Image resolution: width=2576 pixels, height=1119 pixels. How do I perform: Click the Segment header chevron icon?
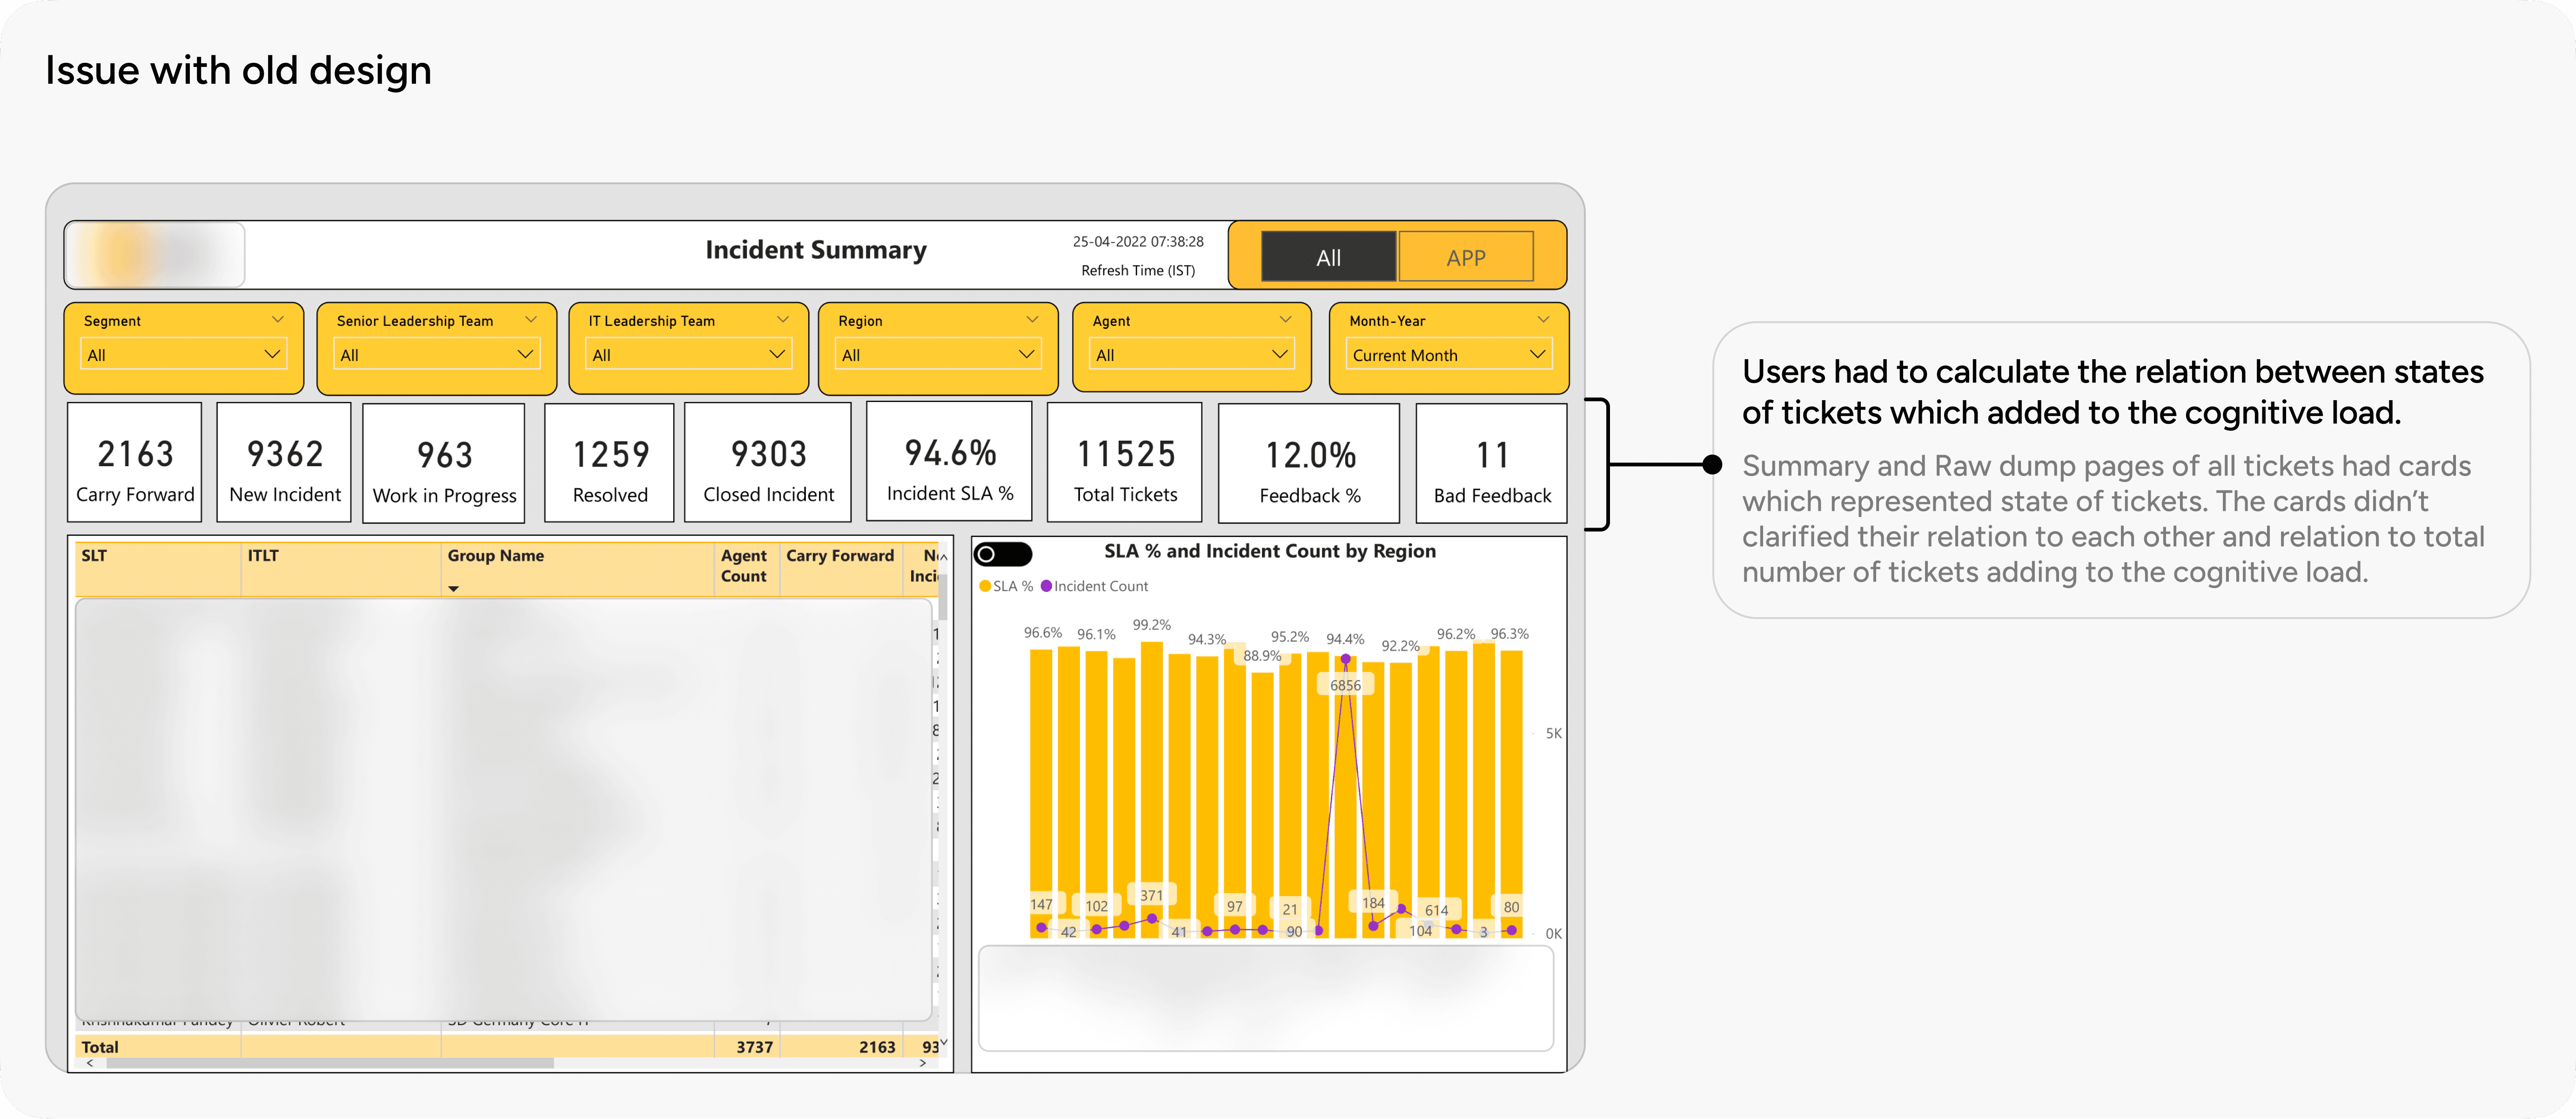[x=278, y=320]
